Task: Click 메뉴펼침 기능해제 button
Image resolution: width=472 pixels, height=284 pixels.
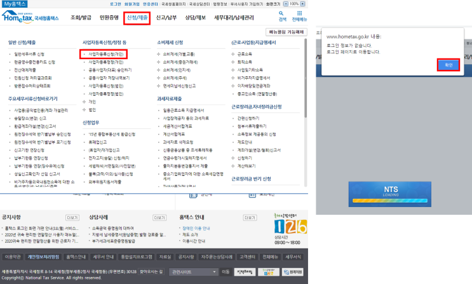Action: (287, 32)
